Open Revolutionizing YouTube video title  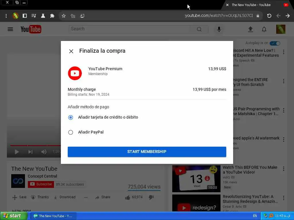(250, 199)
